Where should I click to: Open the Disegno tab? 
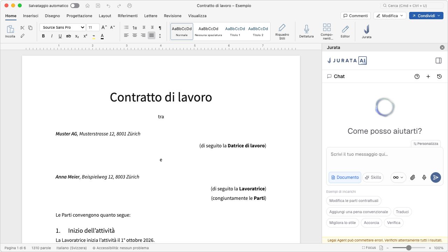click(52, 16)
